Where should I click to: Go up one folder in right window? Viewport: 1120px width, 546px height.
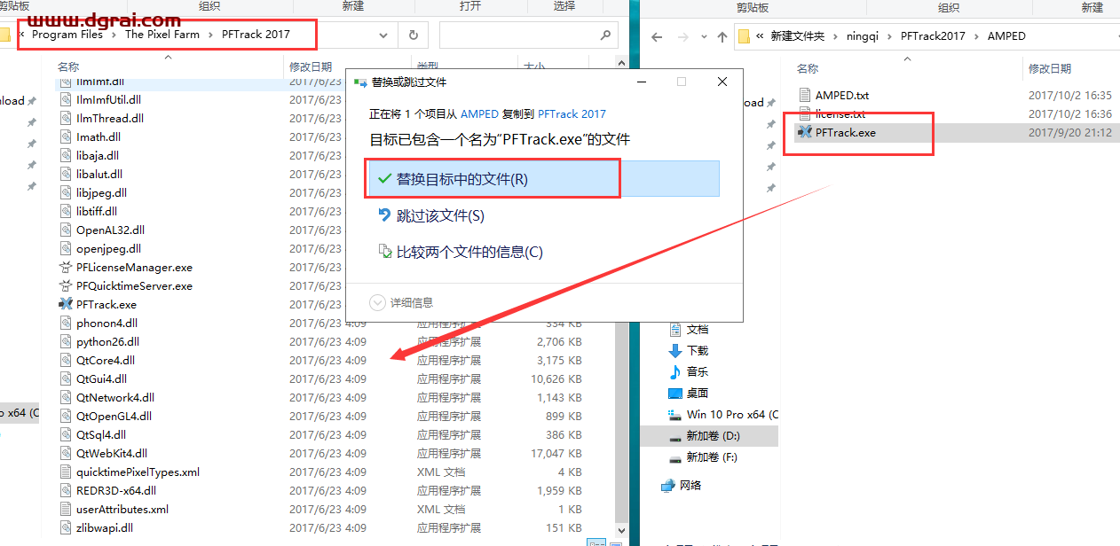pos(721,37)
